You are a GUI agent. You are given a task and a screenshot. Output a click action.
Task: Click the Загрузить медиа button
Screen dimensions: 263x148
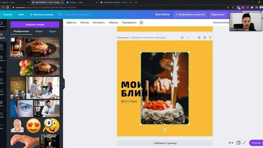click(35, 25)
